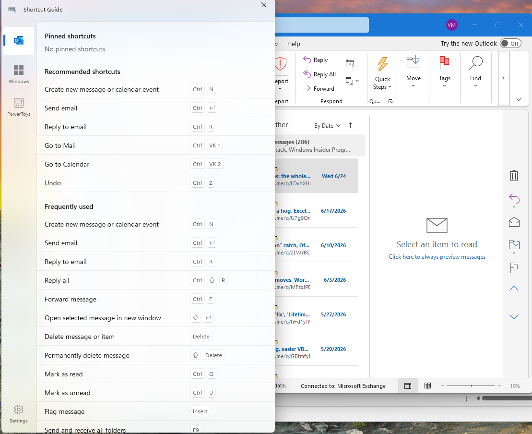Click the Go to Mail shortcut row

click(156, 145)
